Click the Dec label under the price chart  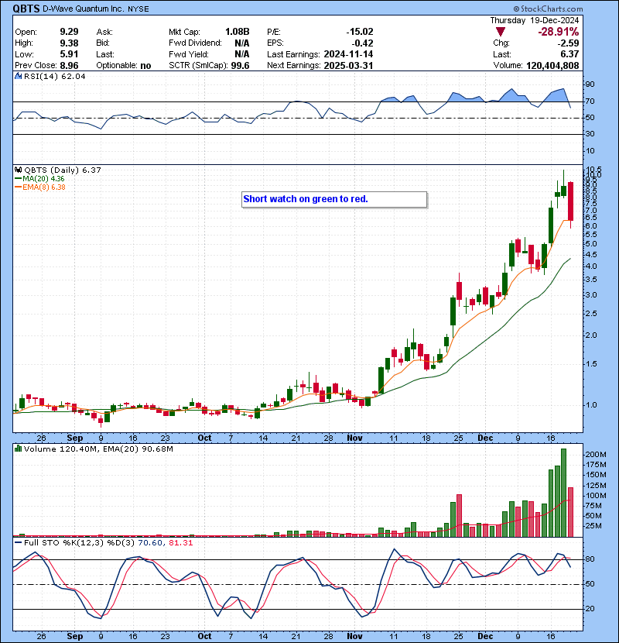pos(485,438)
